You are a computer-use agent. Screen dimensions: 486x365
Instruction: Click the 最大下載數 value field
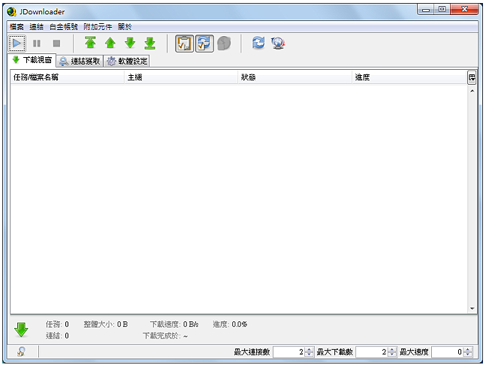(372, 352)
